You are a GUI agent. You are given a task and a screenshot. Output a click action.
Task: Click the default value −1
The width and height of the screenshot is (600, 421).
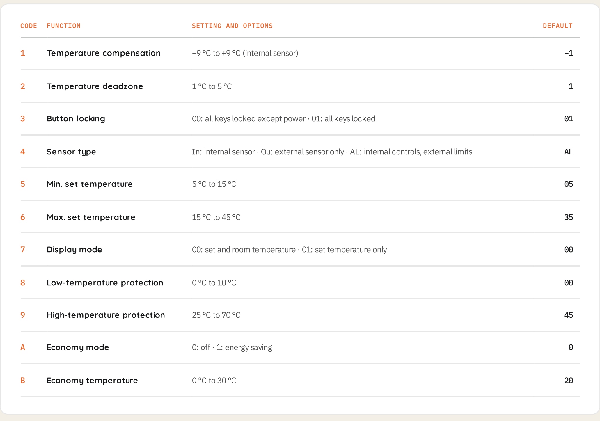tap(569, 53)
